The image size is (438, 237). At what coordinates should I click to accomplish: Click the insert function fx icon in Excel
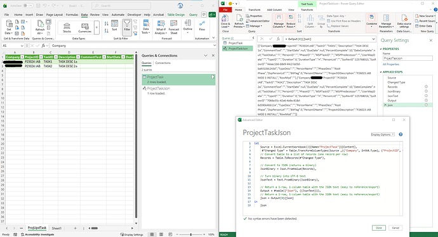(43, 46)
